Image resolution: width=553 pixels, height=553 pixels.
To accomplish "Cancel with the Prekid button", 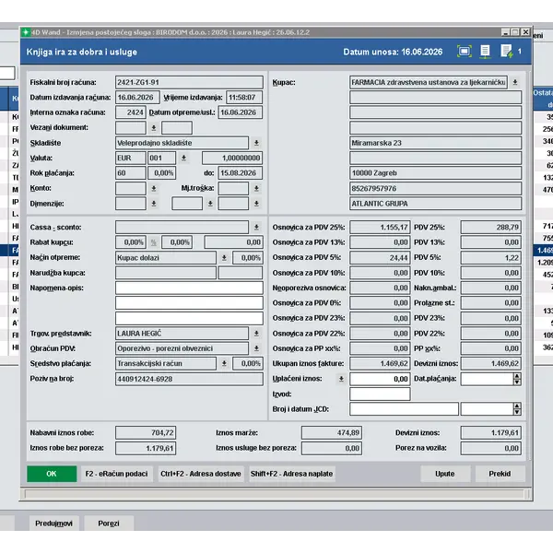I will 500,474.
